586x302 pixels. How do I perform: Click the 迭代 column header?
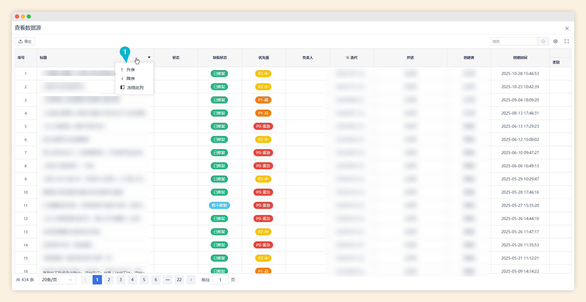(x=352, y=58)
